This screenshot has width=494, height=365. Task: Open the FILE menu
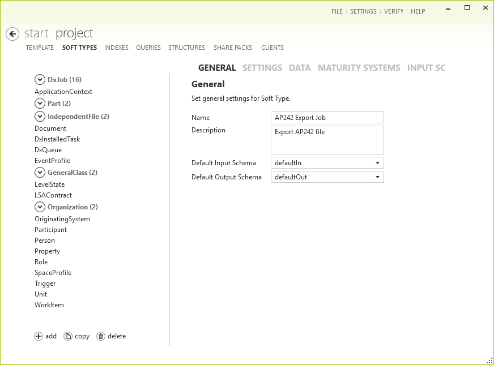(337, 11)
